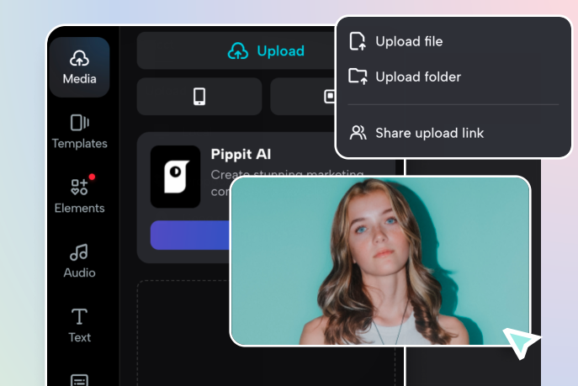Click the cloud upload icon beside Upload
The image size is (578, 386).
pyautogui.click(x=238, y=50)
